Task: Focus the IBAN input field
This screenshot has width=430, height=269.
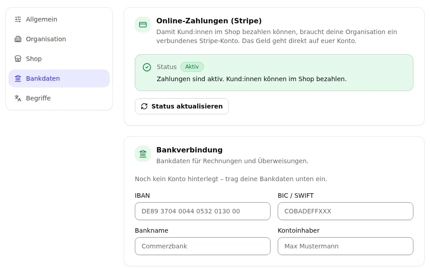Action: click(x=202, y=211)
